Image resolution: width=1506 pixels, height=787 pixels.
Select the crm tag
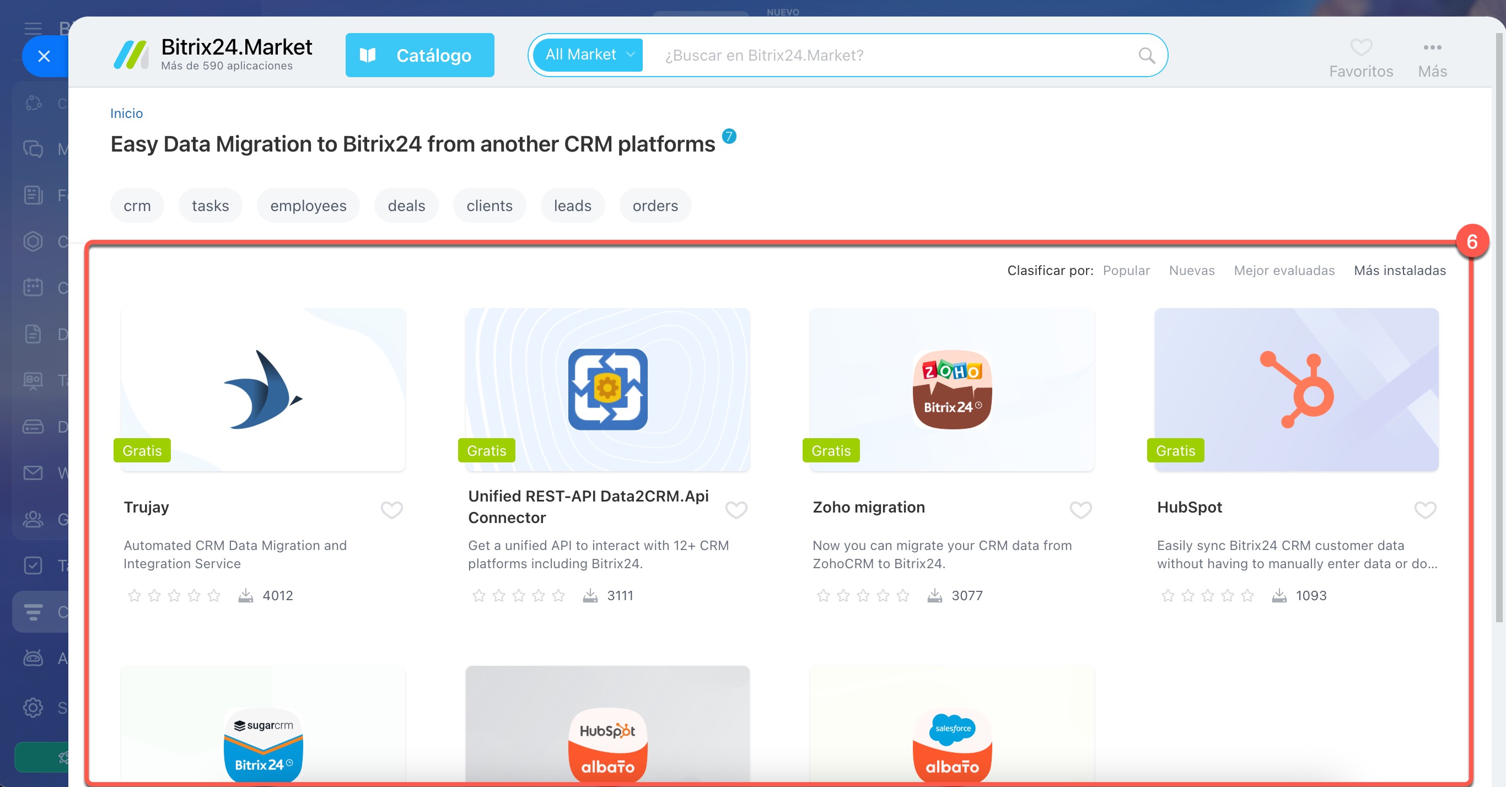(x=137, y=206)
